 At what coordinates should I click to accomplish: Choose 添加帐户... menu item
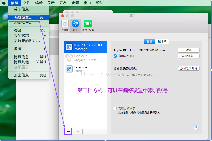[29, 22]
